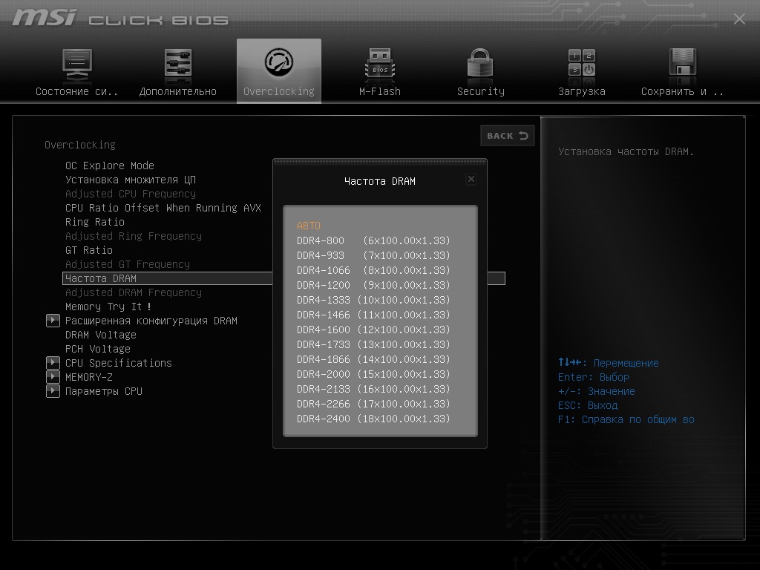The width and height of the screenshot is (760, 570).
Task: Open the CPU Specifications submenu label
Action: (x=119, y=363)
